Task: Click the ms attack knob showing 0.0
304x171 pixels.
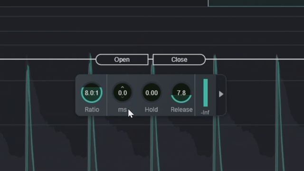Action: (123, 93)
